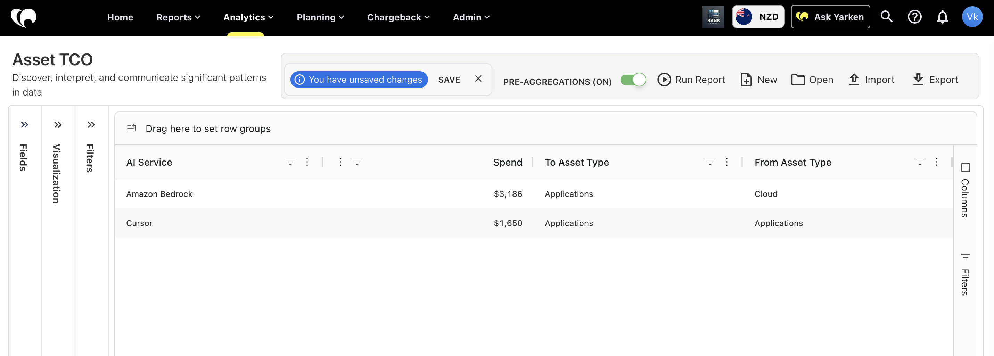This screenshot has width=994, height=356.
Task: Go to the Home menu item
Action: coord(120,17)
